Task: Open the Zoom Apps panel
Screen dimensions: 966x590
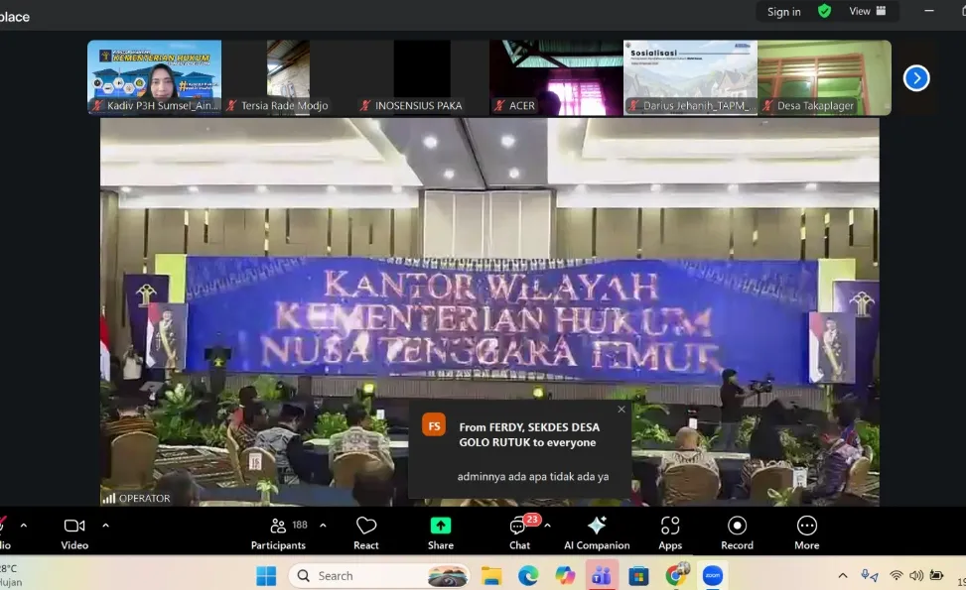Action: [x=670, y=533]
